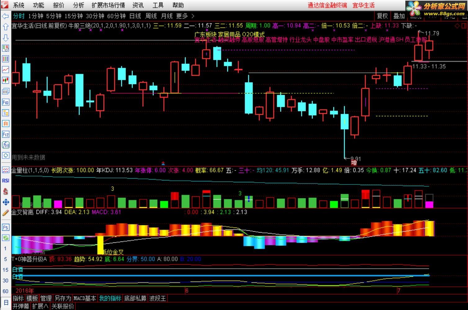Switch to the 分时 intraday tab

coord(19,16)
